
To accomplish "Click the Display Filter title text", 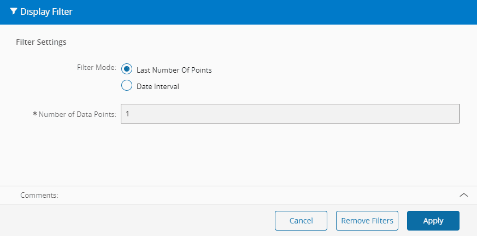I will 46,11.
